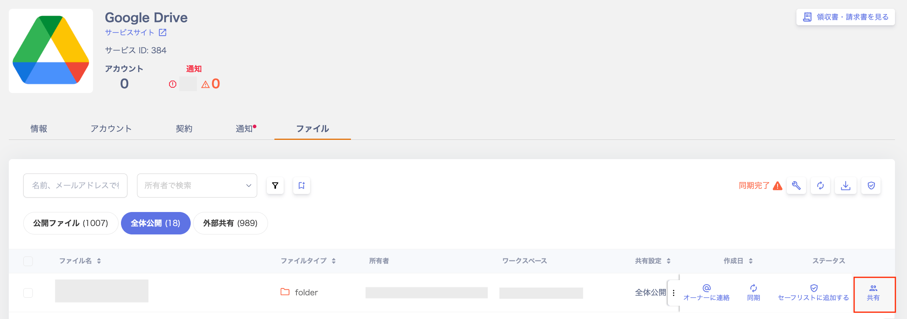Open the external link icon beside サービスサイト

(x=163, y=32)
